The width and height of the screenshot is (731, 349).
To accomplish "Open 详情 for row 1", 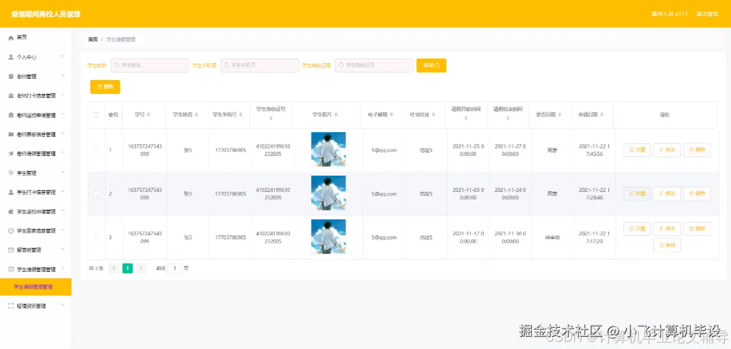I will [637, 150].
